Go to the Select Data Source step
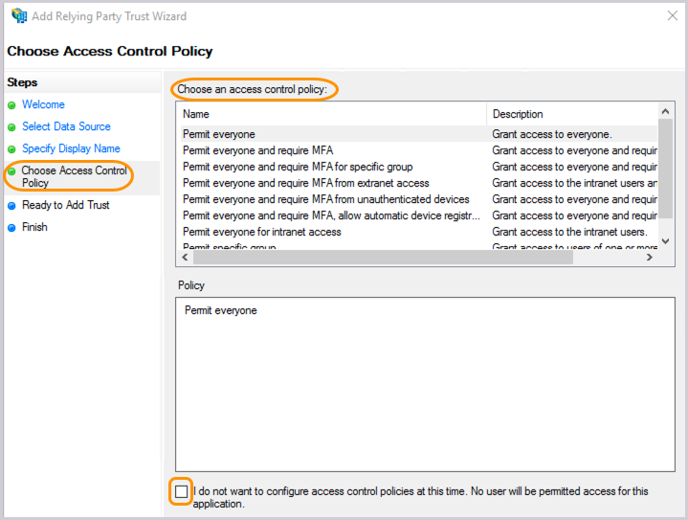The width and height of the screenshot is (688, 520). [66, 126]
